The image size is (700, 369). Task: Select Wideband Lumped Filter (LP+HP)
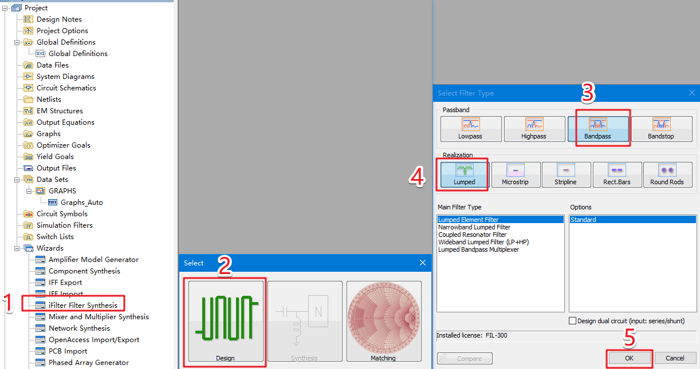[483, 242]
